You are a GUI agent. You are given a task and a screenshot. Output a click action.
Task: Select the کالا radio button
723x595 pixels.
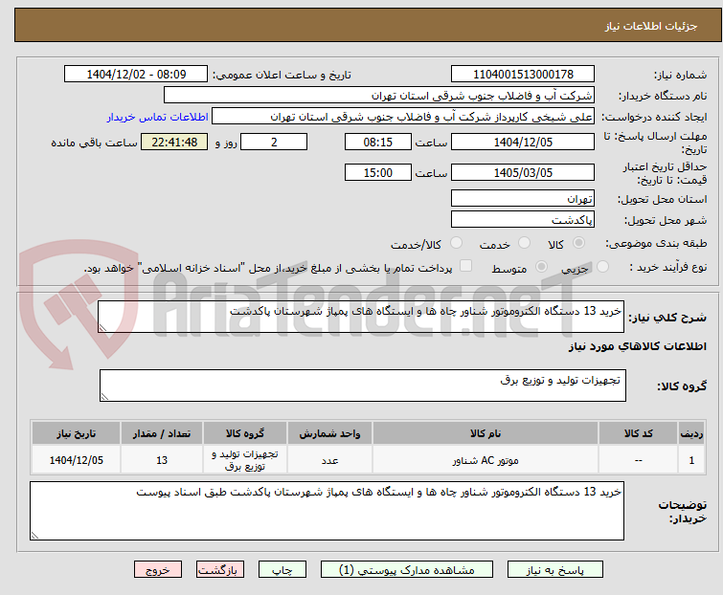coord(578,243)
